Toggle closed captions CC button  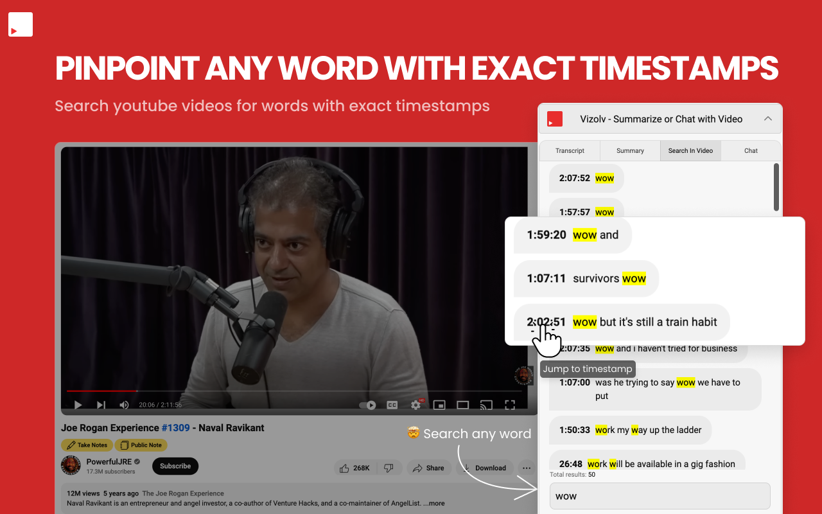pos(392,405)
